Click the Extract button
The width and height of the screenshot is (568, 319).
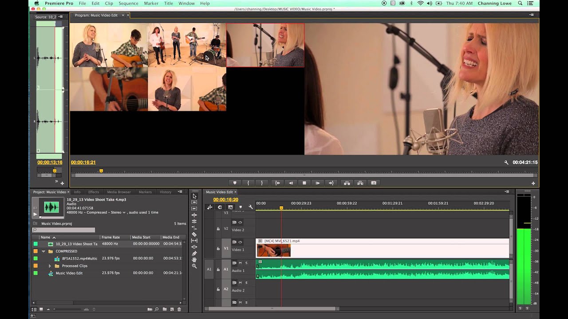tap(360, 183)
